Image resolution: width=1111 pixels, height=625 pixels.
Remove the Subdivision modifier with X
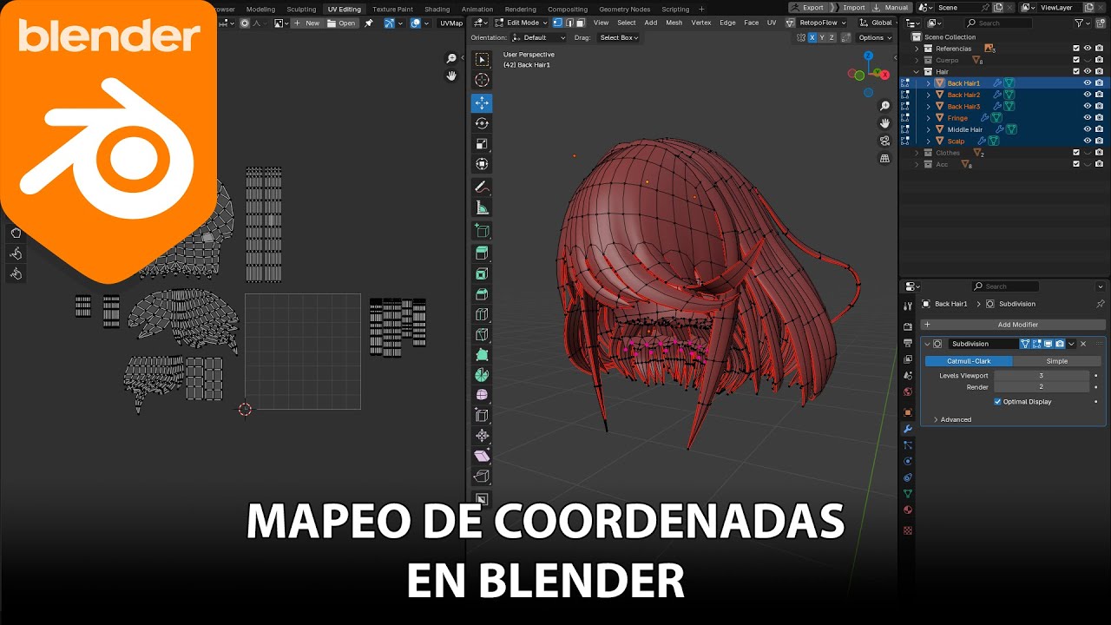(x=1082, y=344)
